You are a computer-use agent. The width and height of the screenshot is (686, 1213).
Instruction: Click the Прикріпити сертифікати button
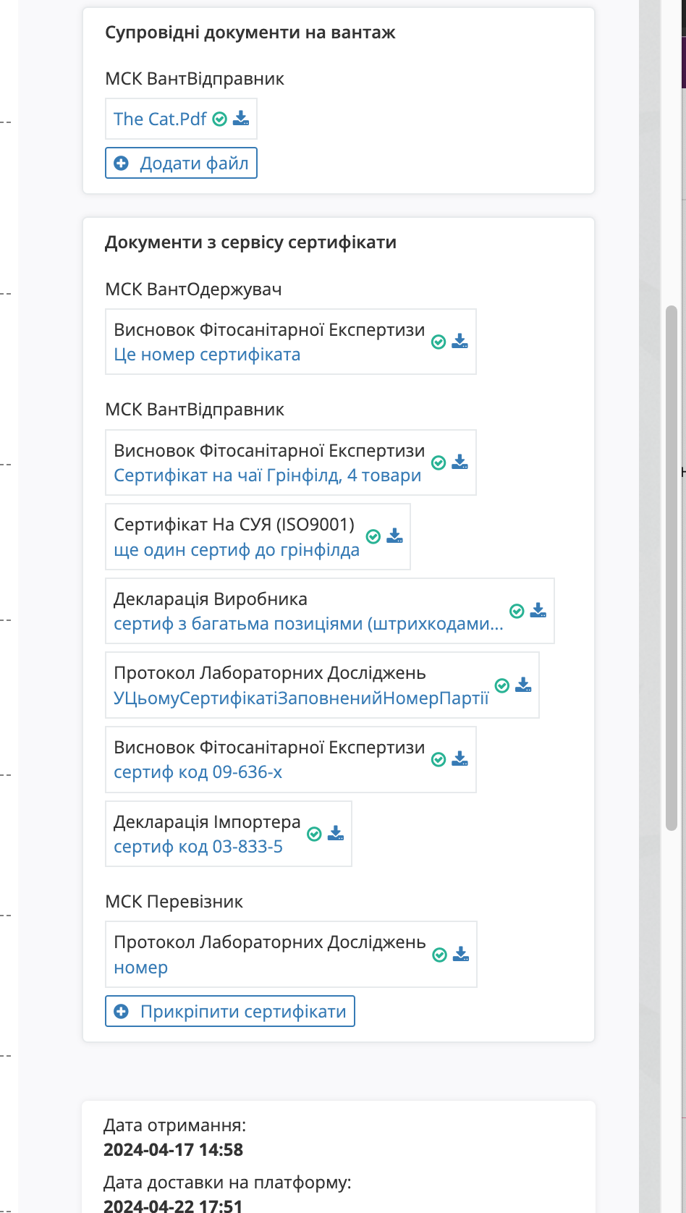pos(230,1011)
